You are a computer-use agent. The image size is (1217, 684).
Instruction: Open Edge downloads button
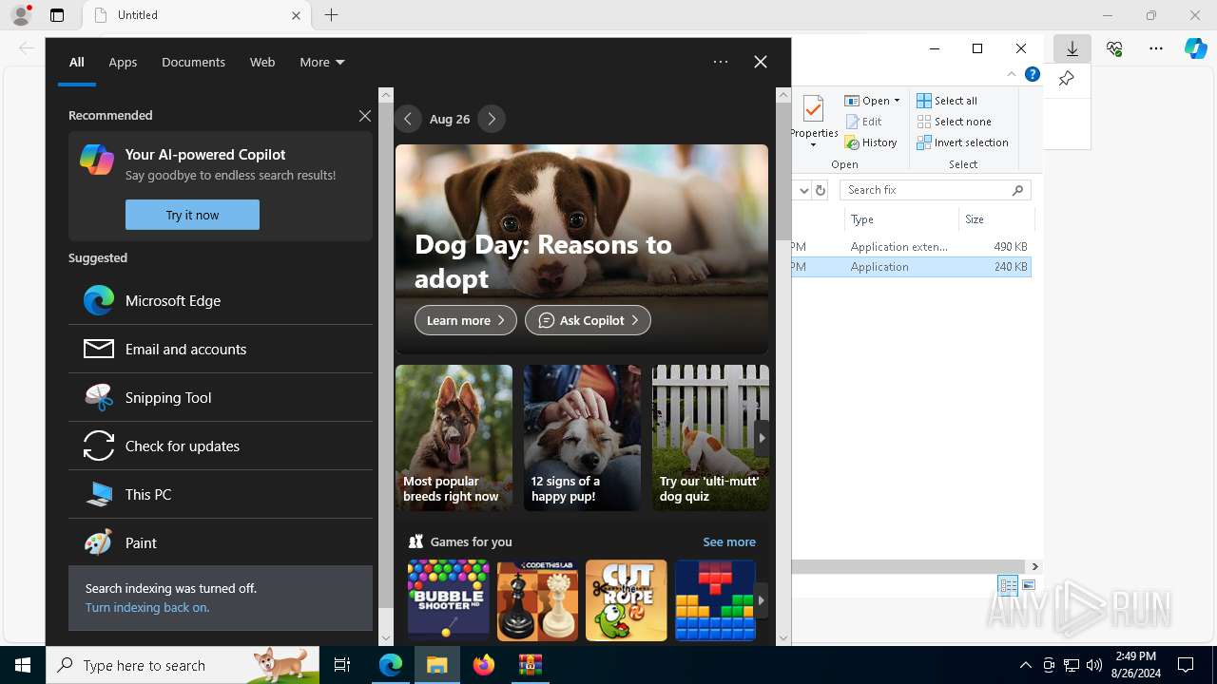click(1072, 48)
